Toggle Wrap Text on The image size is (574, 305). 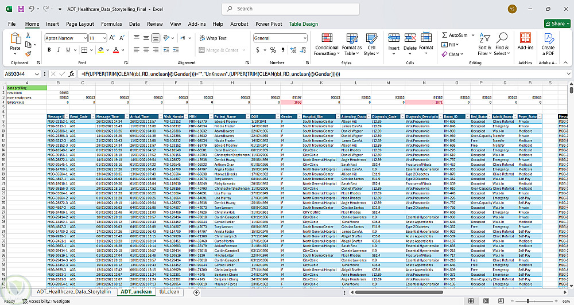pyautogui.click(x=212, y=38)
